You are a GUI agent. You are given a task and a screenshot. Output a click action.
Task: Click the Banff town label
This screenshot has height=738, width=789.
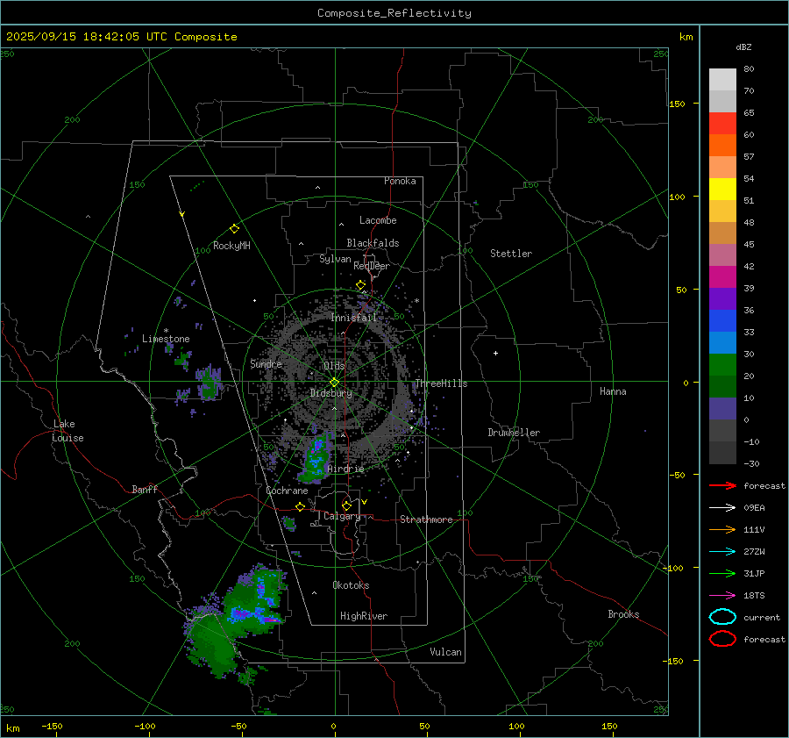(x=145, y=489)
